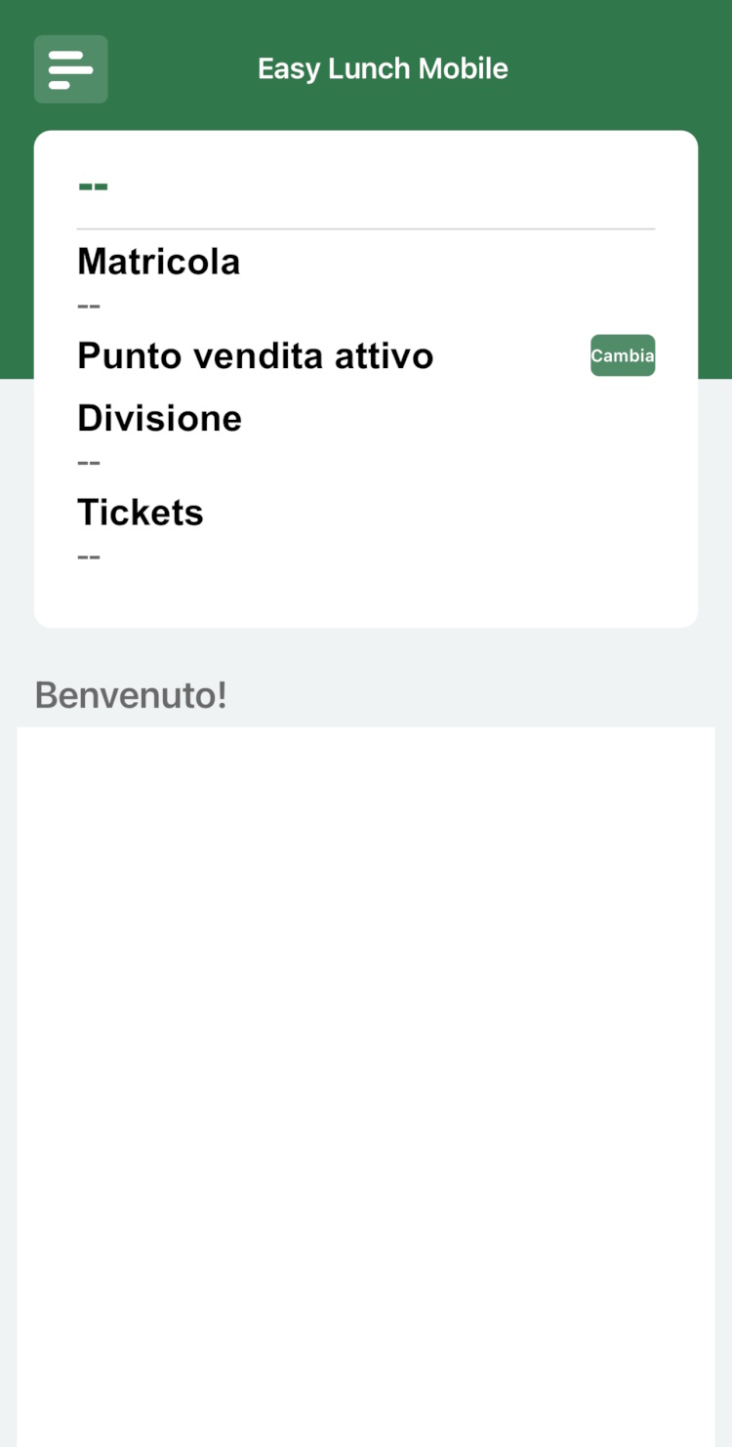The width and height of the screenshot is (732, 1447).
Task: Tap the green username placeholder dashes
Action: pyautogui.click(x=93, y=186)
